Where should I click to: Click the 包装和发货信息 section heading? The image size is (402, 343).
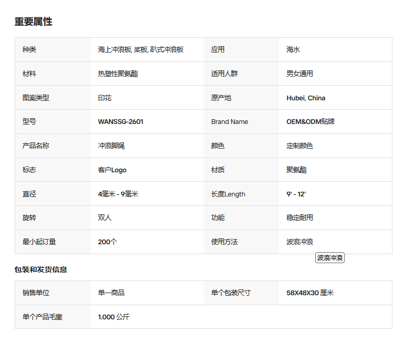pyautogui.click(x=41, y=269)
